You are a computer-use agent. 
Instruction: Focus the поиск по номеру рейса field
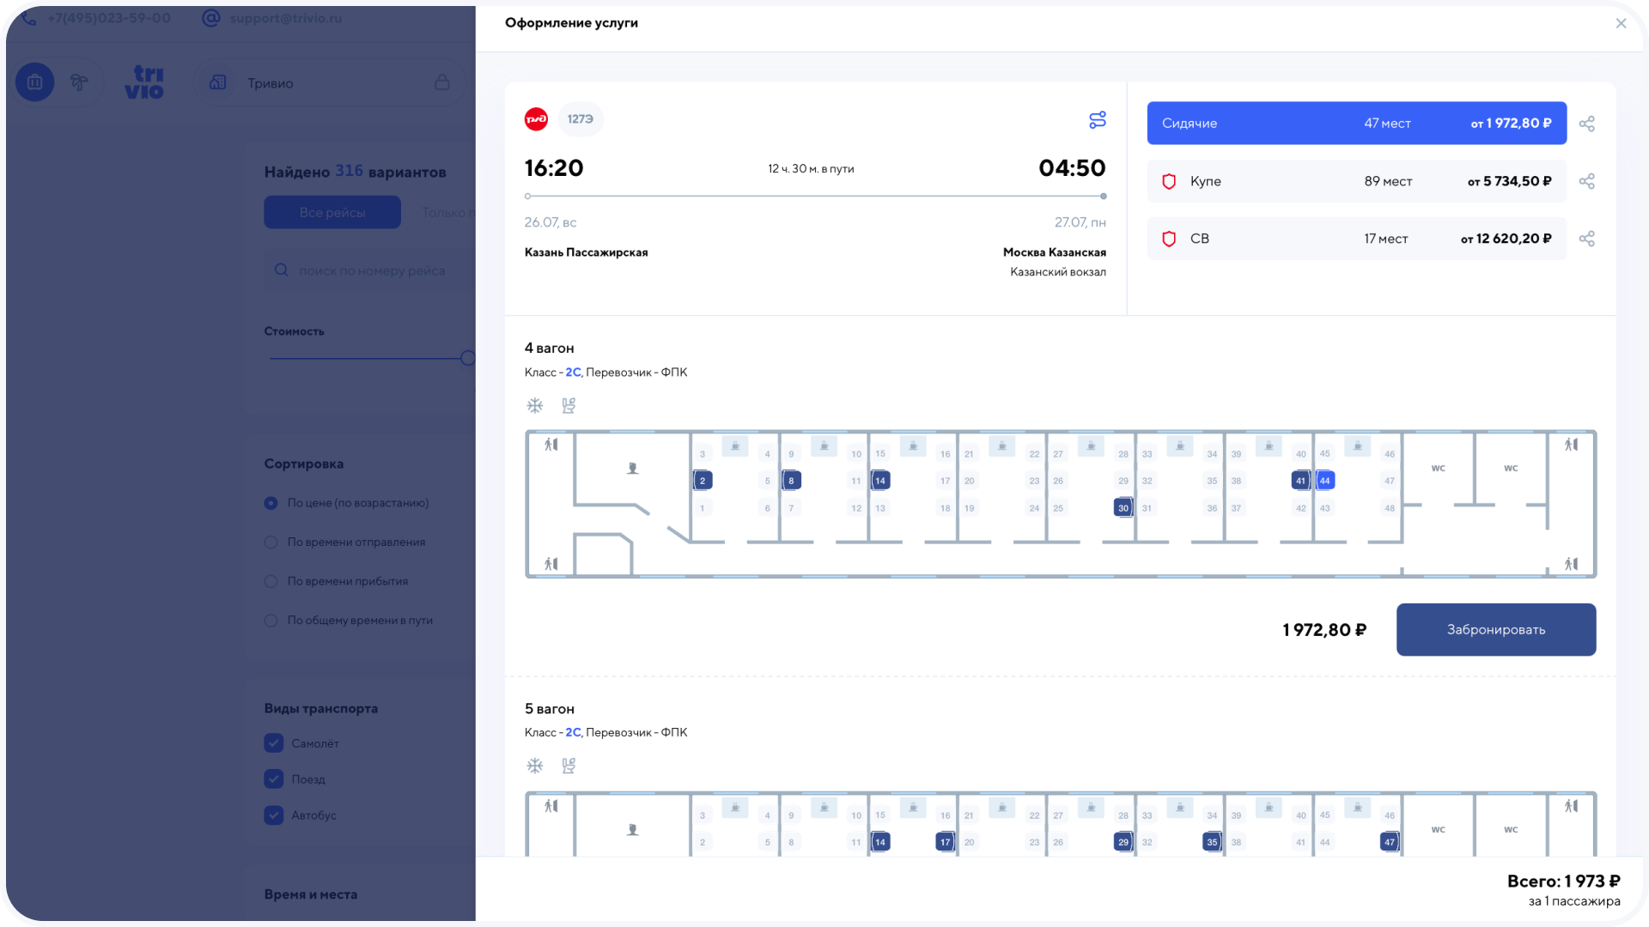[x=370, y=270]
